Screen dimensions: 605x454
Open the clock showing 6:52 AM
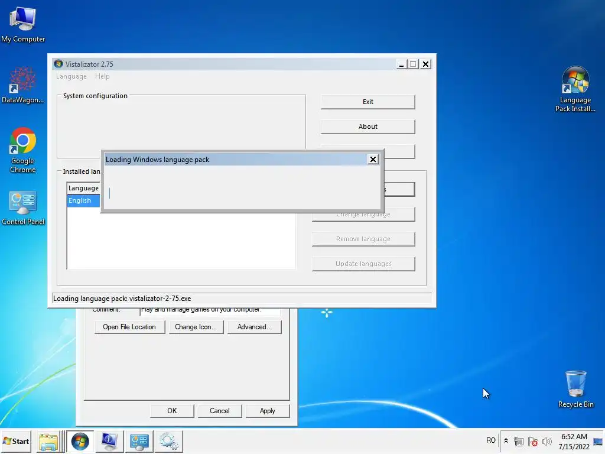[x=574, y=442]
